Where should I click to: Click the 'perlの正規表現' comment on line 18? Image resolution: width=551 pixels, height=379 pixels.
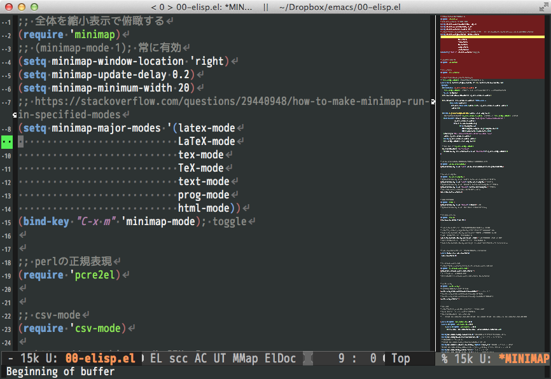pyautogui.click(x=73, y=262)
